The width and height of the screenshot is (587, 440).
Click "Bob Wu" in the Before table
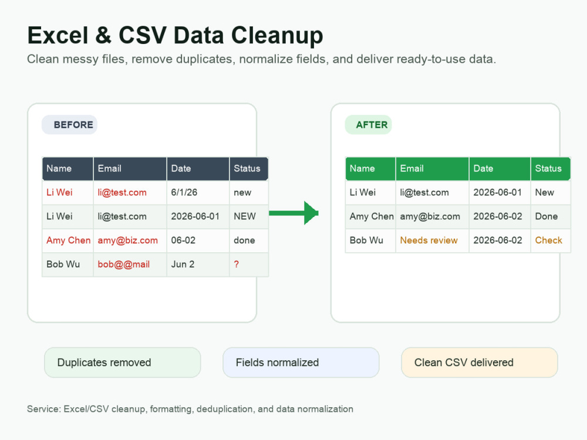tap(68, 265)
